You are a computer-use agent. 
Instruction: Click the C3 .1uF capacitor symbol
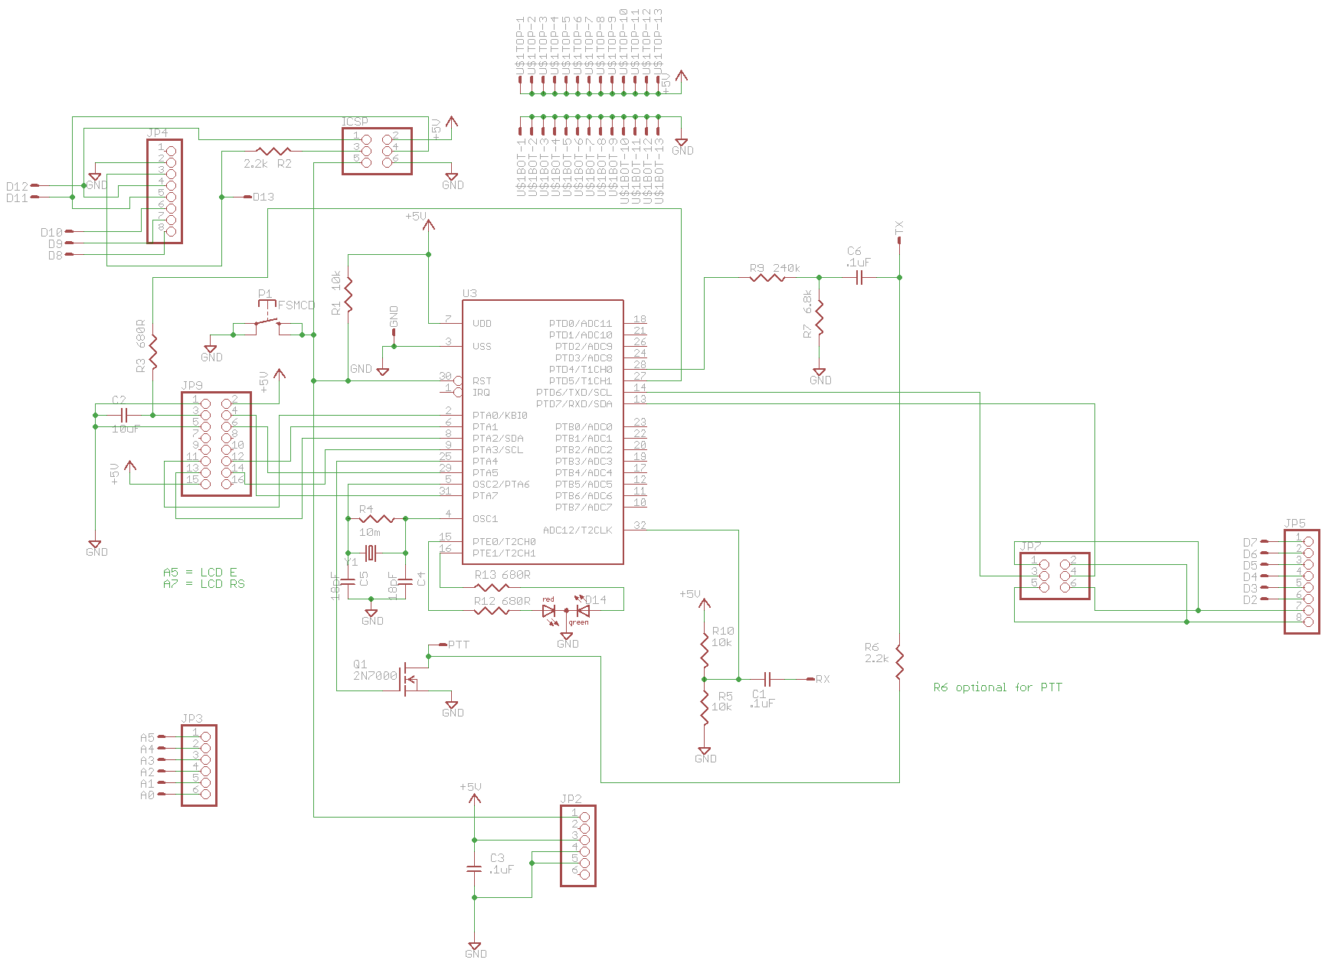click(474, 868)
